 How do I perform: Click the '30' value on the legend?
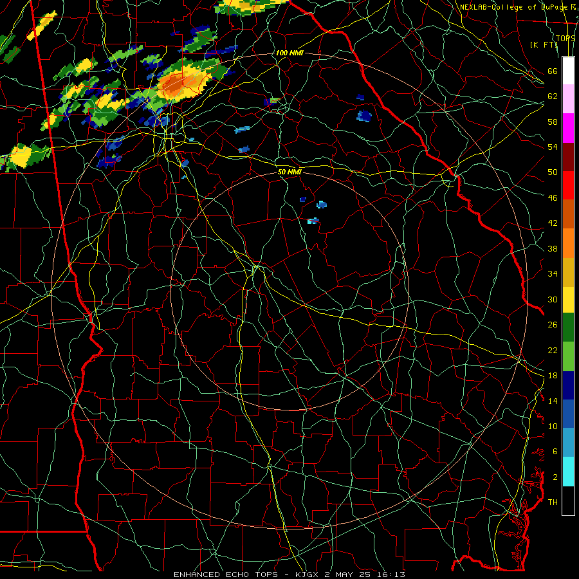pos(553,299)
